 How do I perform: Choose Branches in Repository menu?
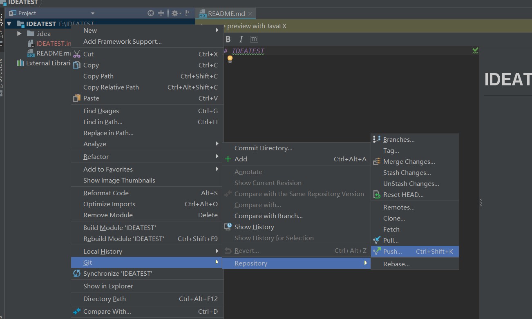point(415,139)
